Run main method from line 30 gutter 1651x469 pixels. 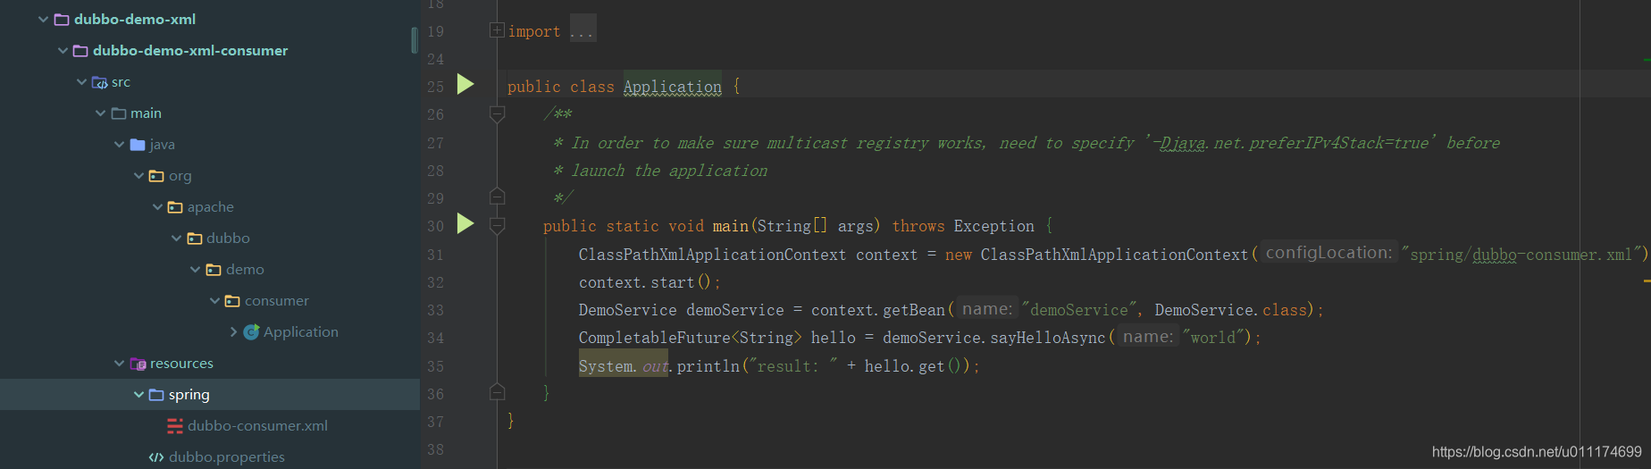pyautogui.click(x=465, y=223)
